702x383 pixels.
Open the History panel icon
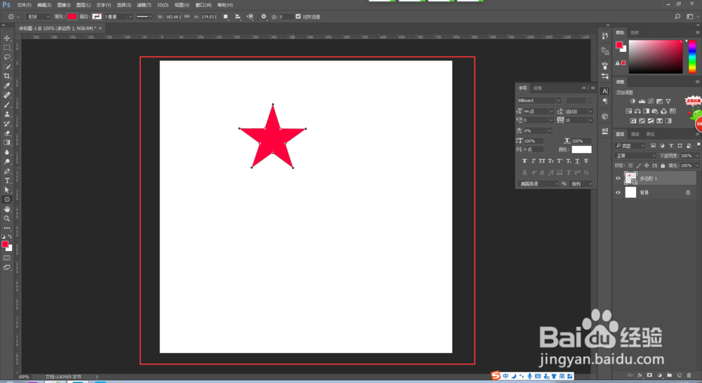tap(605, 36)
